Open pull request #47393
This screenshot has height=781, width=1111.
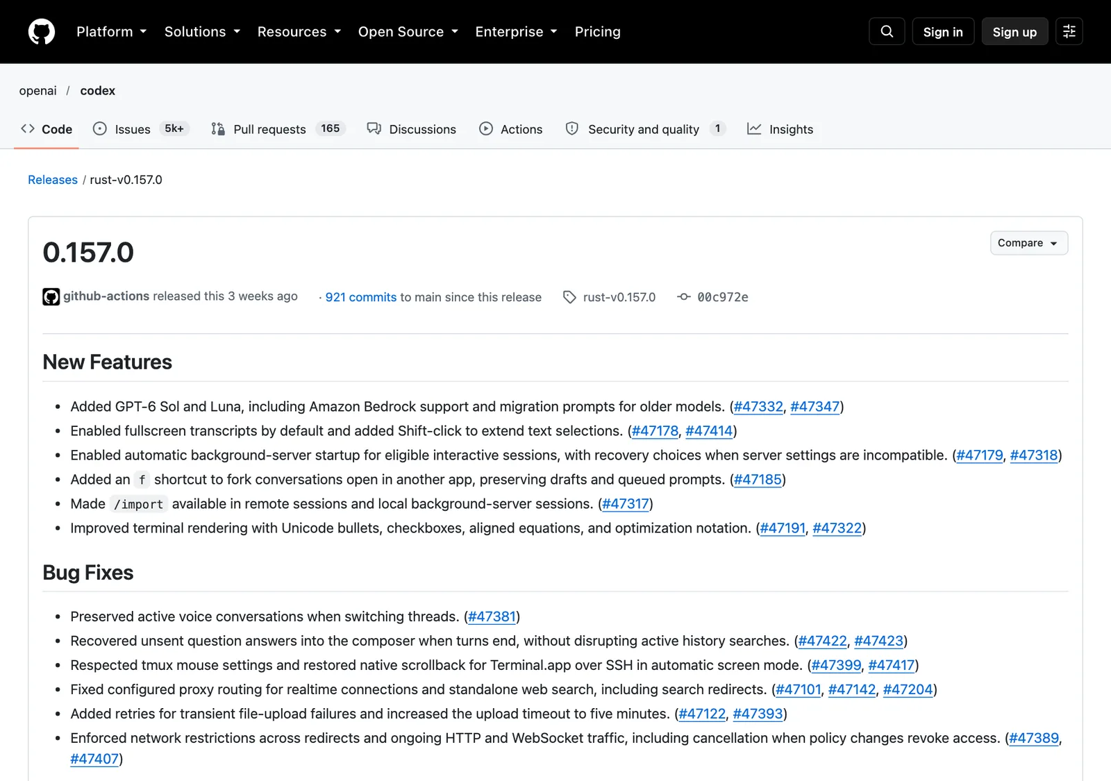click(758, 714)
